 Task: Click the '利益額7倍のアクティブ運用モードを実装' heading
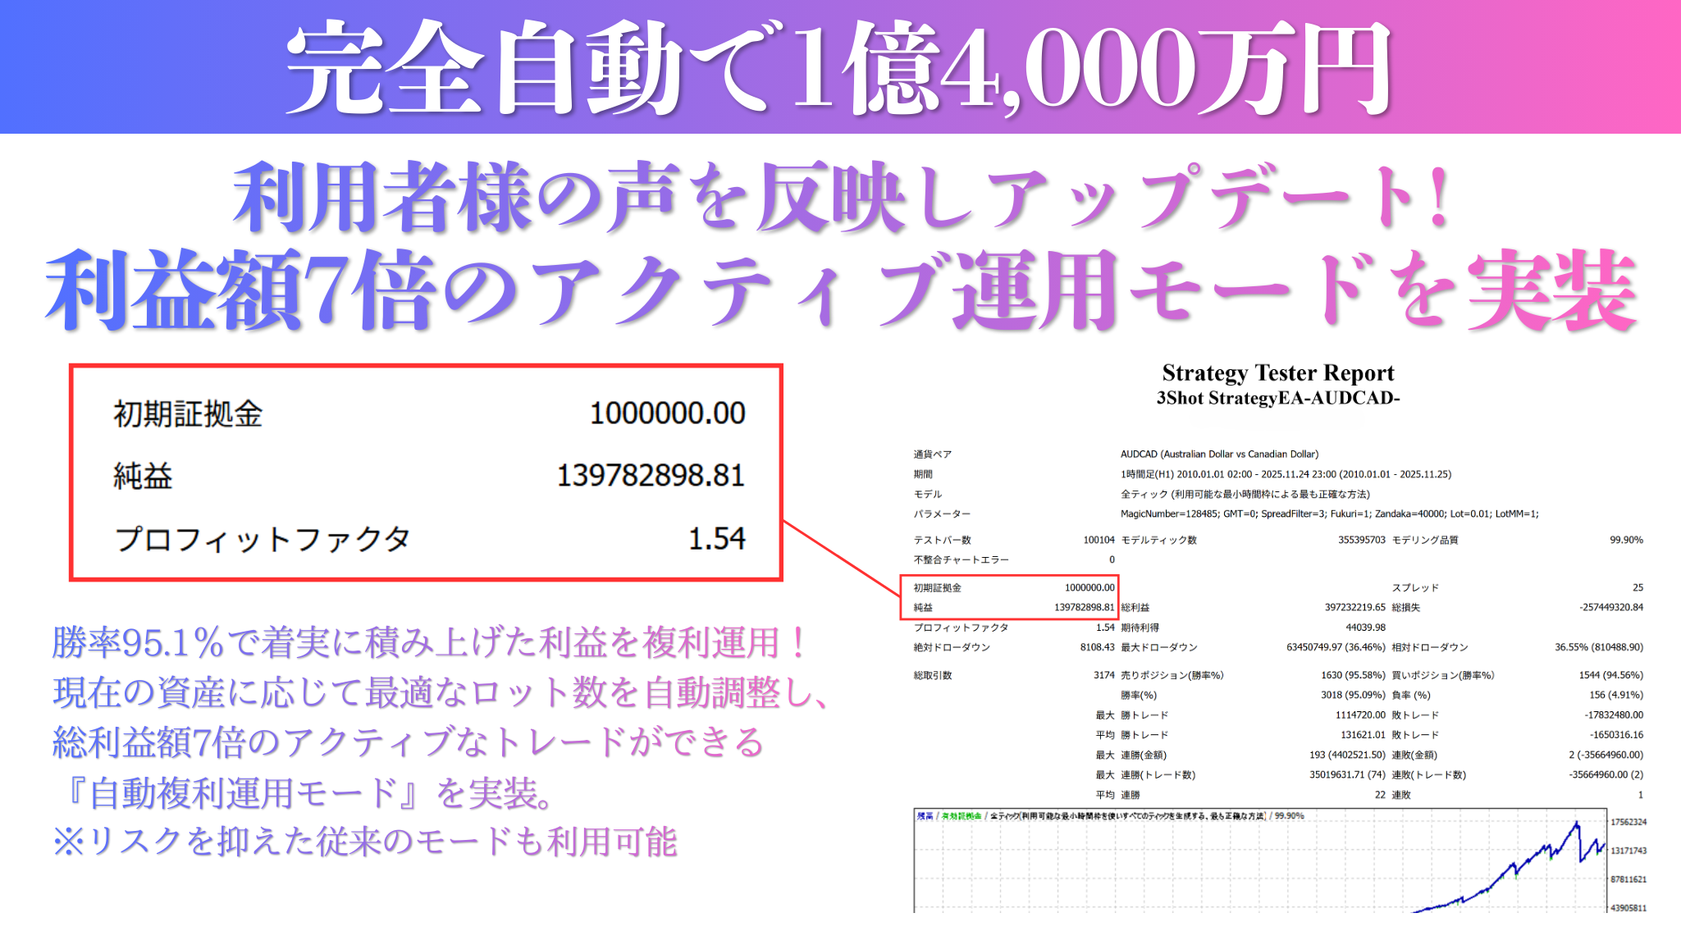[840, 291]
